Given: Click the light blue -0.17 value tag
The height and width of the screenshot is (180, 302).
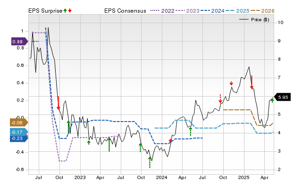Looking at the screenshot, I should (x=19, y=132).
